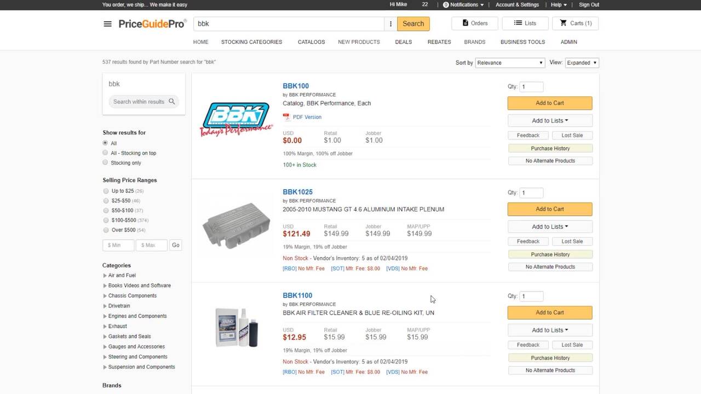Open the hamburger main menu icon
The width and height of the screenshot is (701, 394).
pos(107,24)
